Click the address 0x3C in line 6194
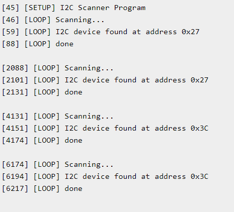 coord(200,176)
